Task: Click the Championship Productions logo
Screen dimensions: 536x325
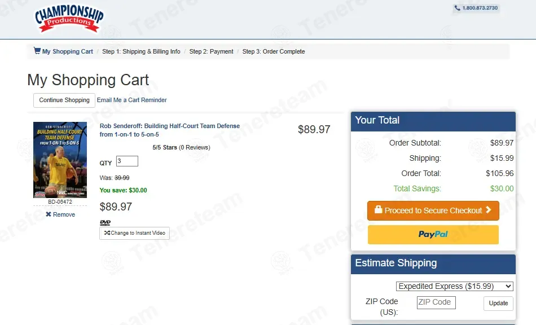Action: click(x=69, y=19)
